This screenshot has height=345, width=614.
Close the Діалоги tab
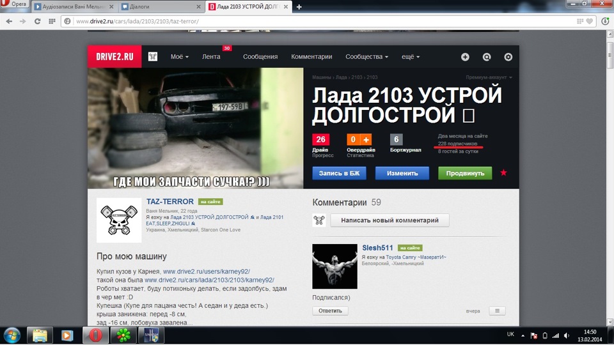[198, 6]
